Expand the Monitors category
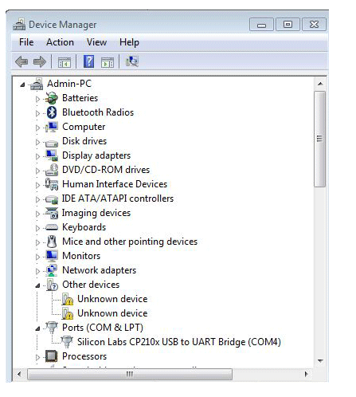Image resolution: width=356 pixels, height=397 pixels. point(37,257)
